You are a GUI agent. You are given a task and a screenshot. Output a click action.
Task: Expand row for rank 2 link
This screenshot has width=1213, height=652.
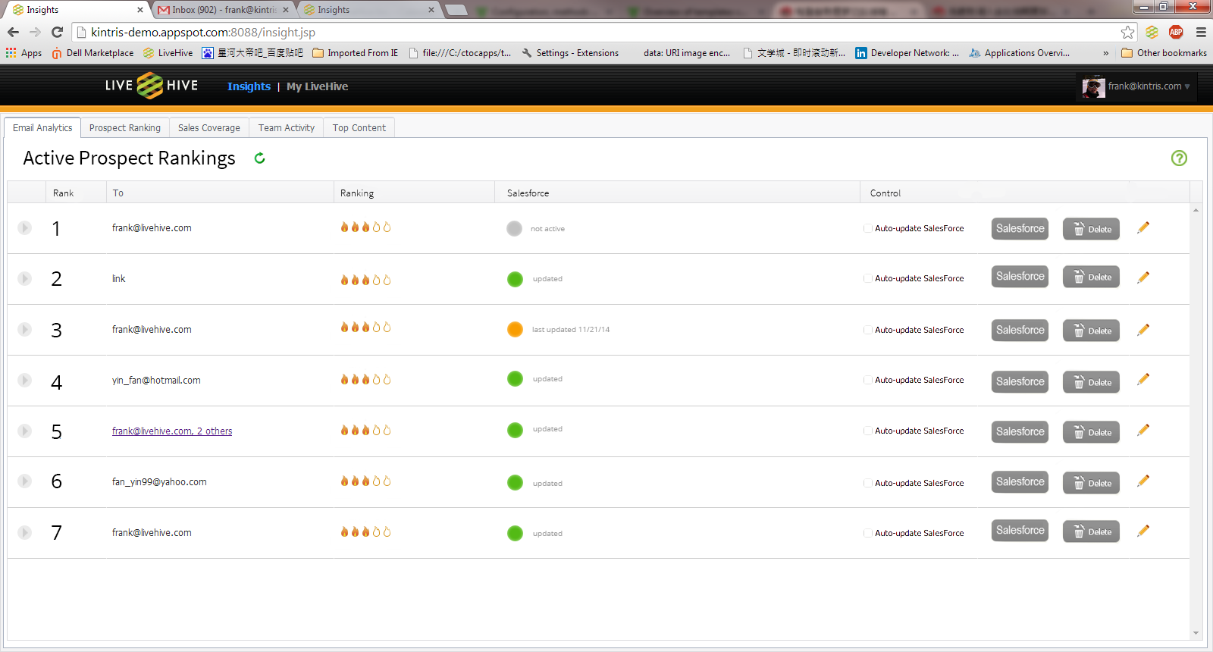25,278
